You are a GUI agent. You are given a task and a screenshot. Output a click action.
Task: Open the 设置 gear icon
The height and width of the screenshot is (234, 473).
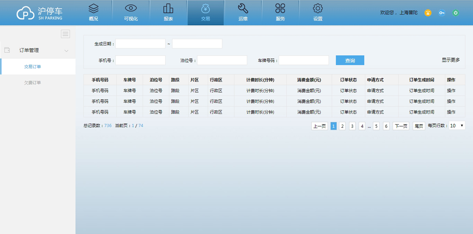pos(318,8)
